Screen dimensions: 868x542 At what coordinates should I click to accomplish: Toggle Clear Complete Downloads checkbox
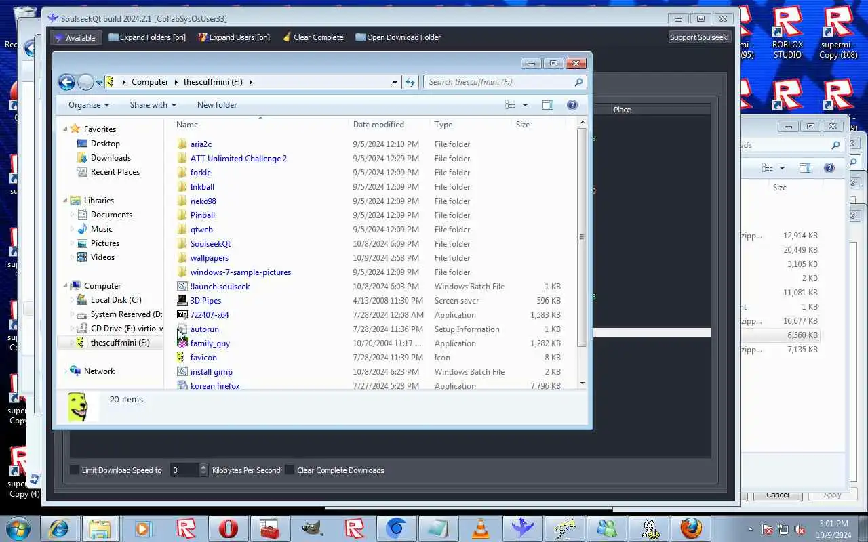tap(290, 470)
